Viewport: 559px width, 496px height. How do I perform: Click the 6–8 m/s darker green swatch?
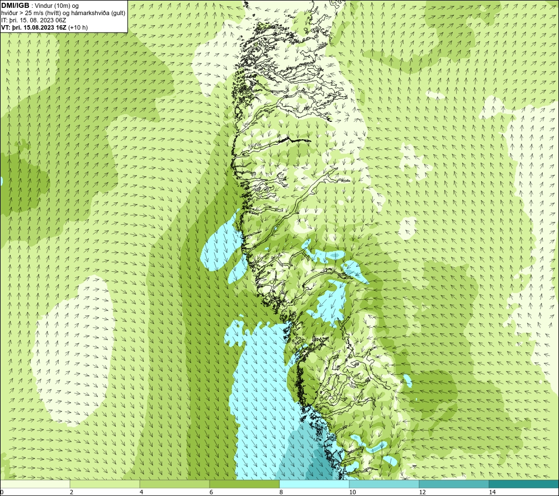pyautogui.click(x=245, y=484)
